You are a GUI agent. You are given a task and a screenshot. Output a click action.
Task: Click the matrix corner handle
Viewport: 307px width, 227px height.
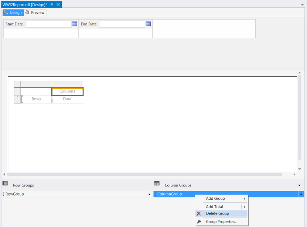coord(17,84)
